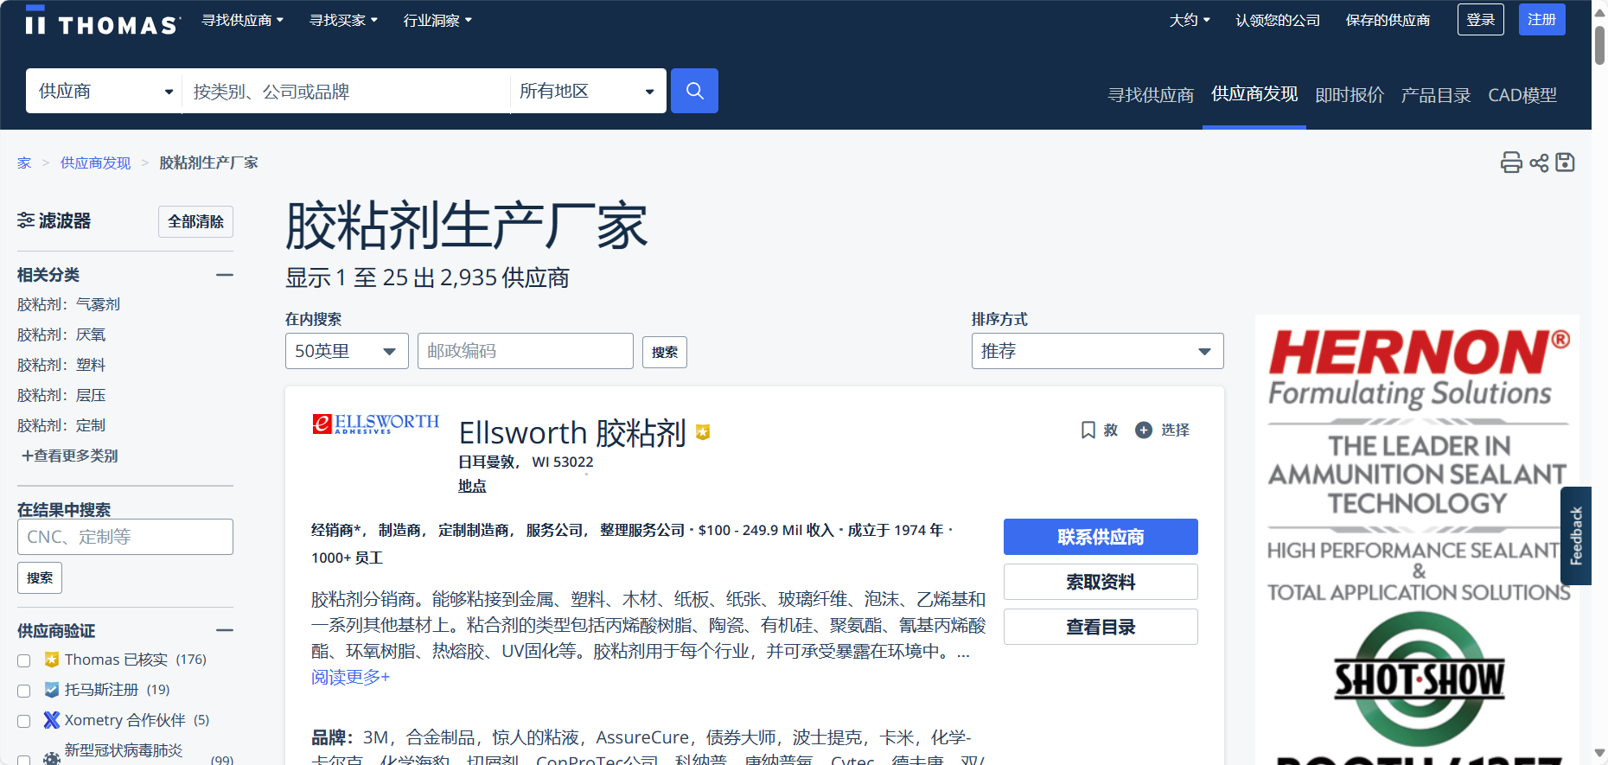Open the 供应商 search type dropdown
The height and width of the screenshot is (765, 1608).
coord(104,91)
